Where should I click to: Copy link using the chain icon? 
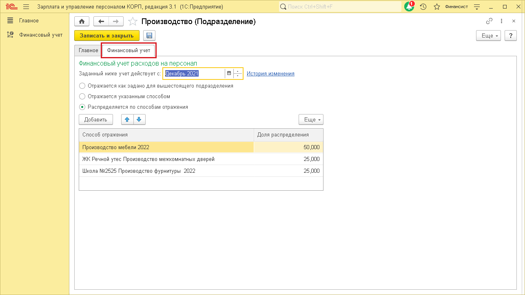[489, 22]
